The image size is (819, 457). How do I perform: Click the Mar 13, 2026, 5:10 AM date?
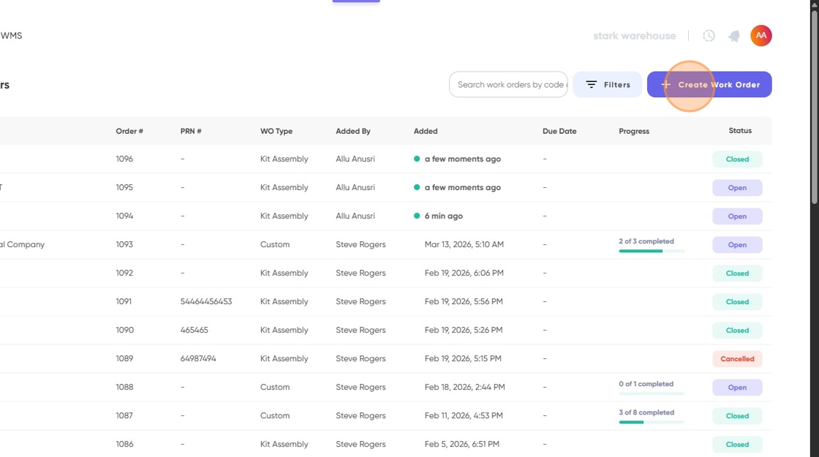(x=464, y=244)
